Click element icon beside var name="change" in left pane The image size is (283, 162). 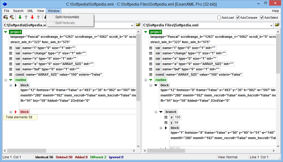click(x=11, y=53)
